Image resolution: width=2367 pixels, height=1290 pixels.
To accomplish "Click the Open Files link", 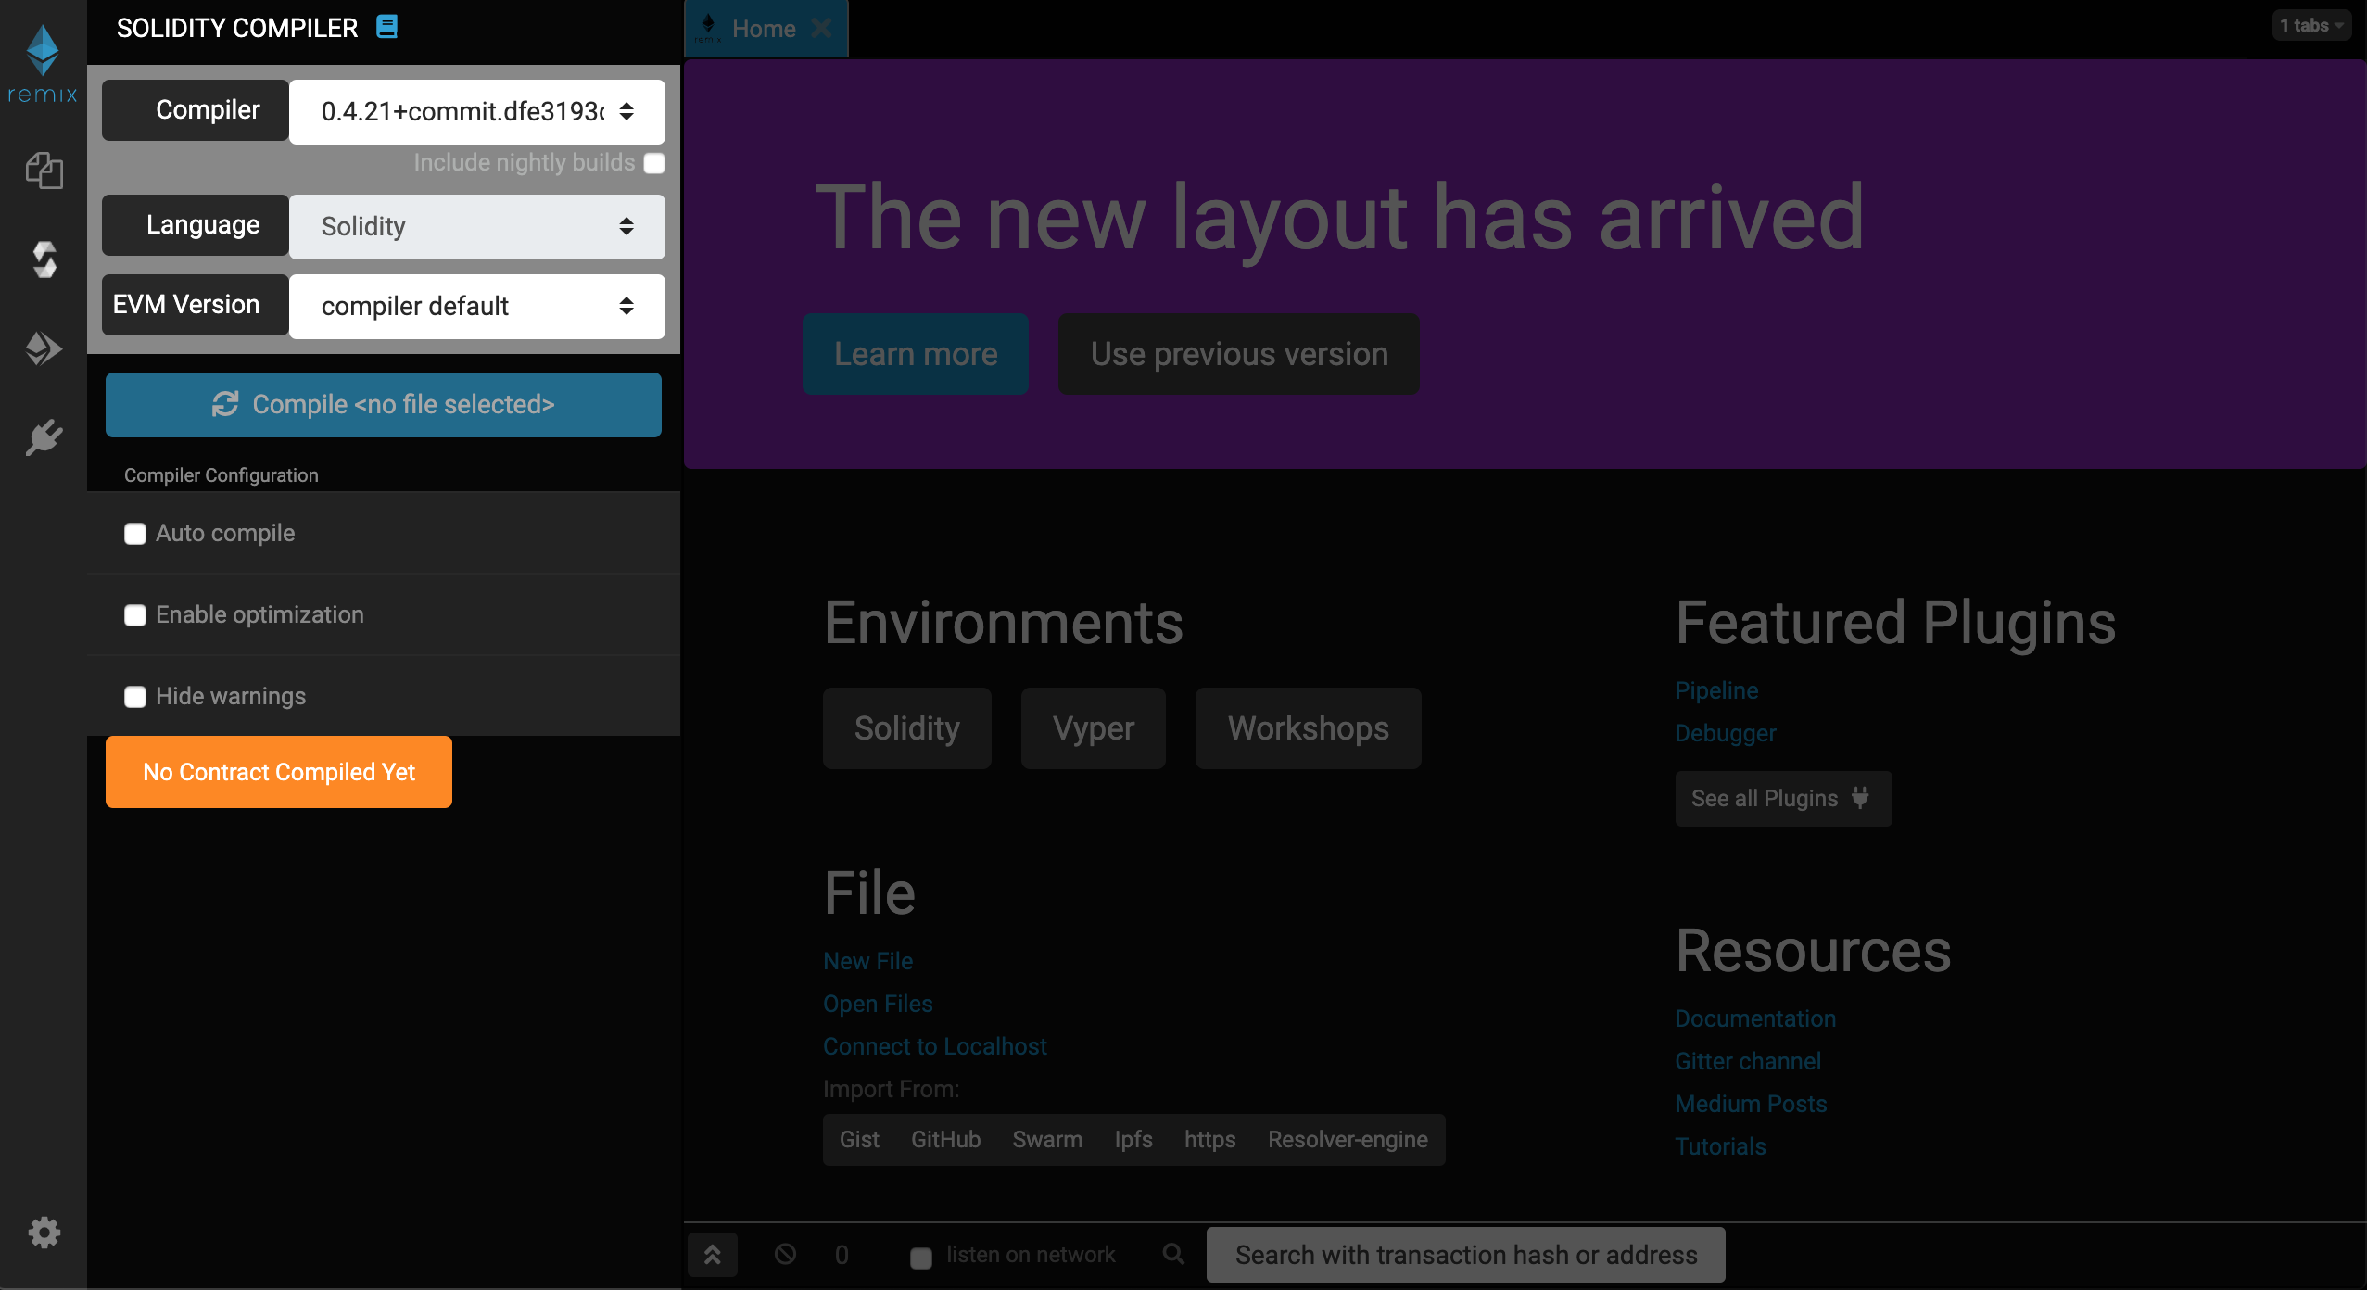I will pyautogui.click(x=878, y=1004).
